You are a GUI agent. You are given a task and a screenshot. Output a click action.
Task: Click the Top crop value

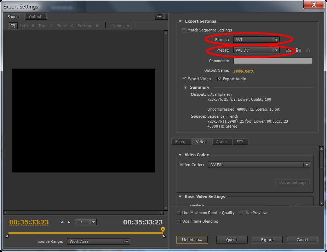tap(51, 26)
